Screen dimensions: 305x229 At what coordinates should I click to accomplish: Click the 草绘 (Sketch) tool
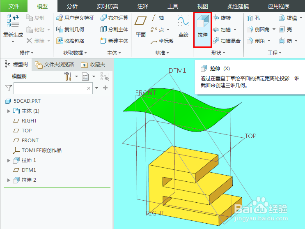(x=183, y=26)
